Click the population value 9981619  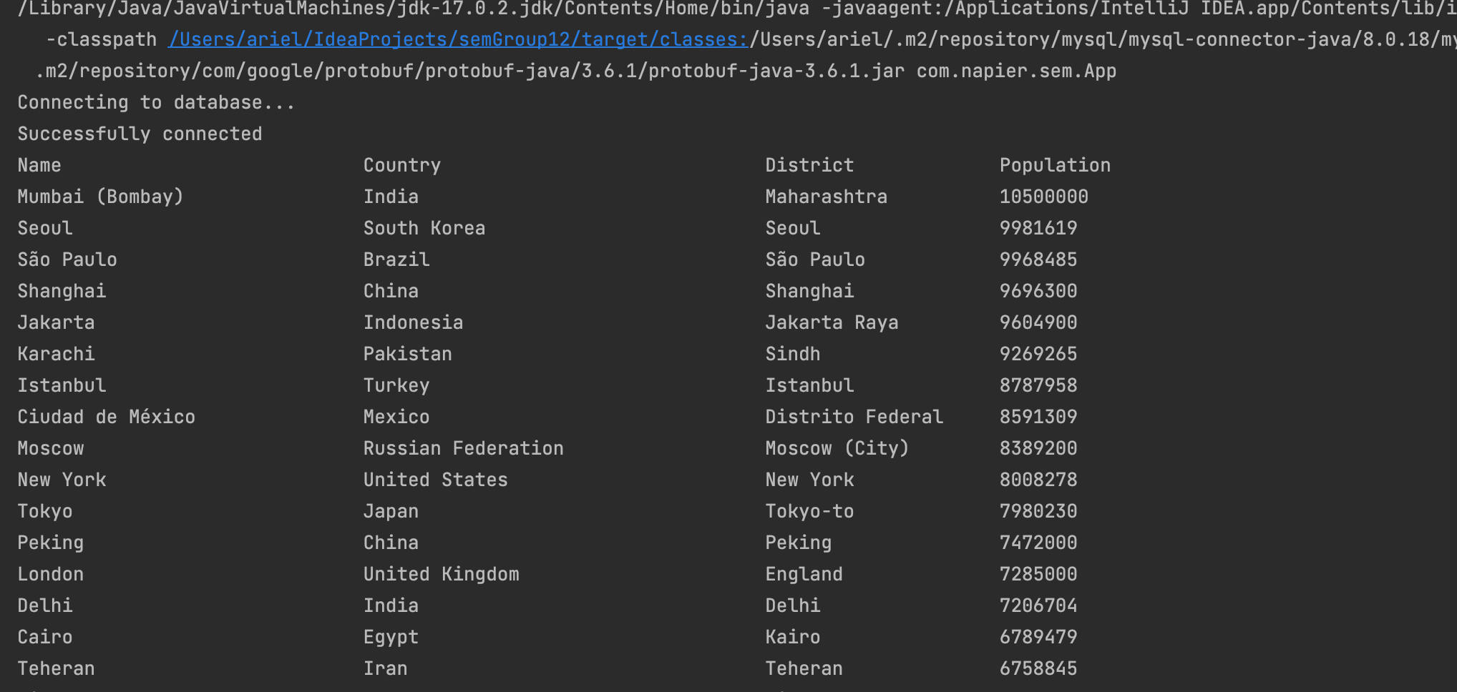point(1038,228)
